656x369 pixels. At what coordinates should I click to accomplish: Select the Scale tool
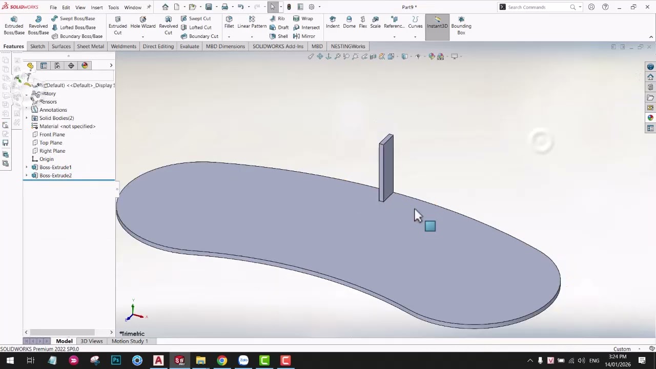[375, 23]
